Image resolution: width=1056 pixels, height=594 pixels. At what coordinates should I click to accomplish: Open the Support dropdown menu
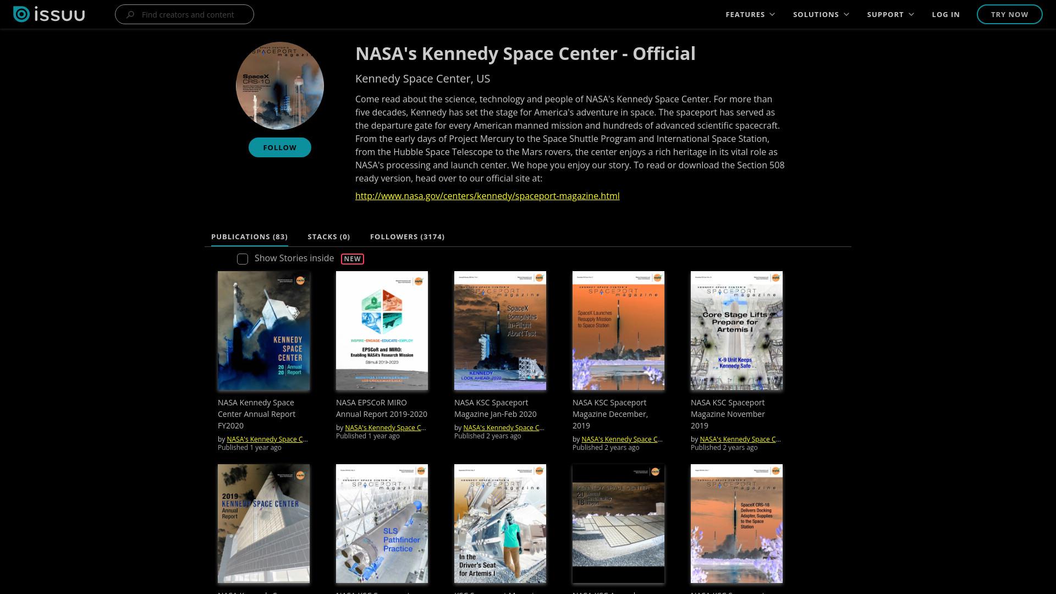890,14
